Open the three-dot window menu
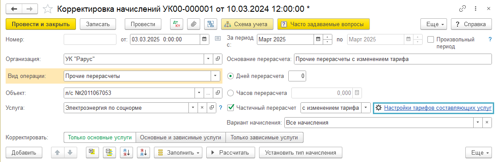Image resolution: width=495 pixels, height=162 pixels. (475, 9)
